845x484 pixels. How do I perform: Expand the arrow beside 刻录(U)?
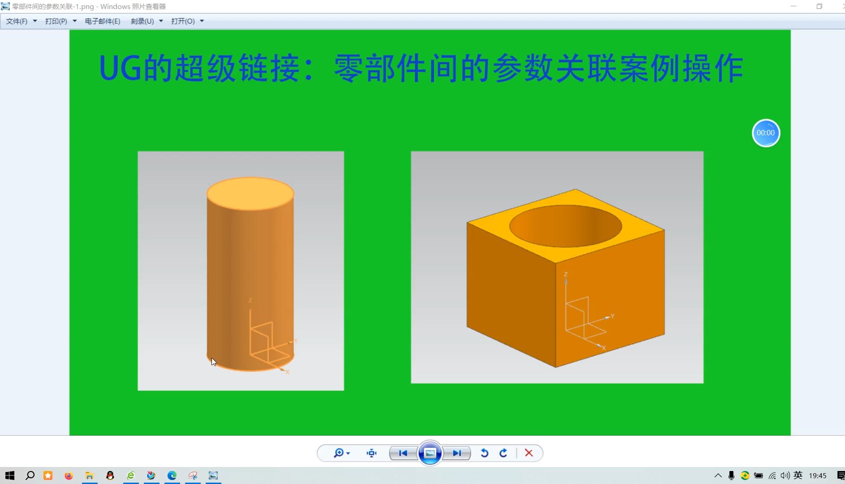pyautogui.click(x=161, y=21)
